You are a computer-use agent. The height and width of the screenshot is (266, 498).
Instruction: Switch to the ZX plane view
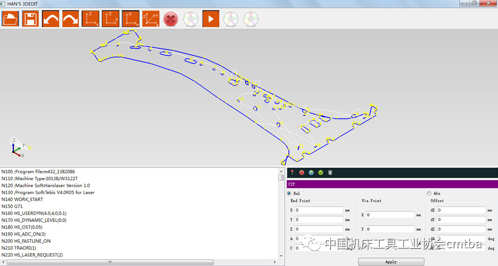110,19
